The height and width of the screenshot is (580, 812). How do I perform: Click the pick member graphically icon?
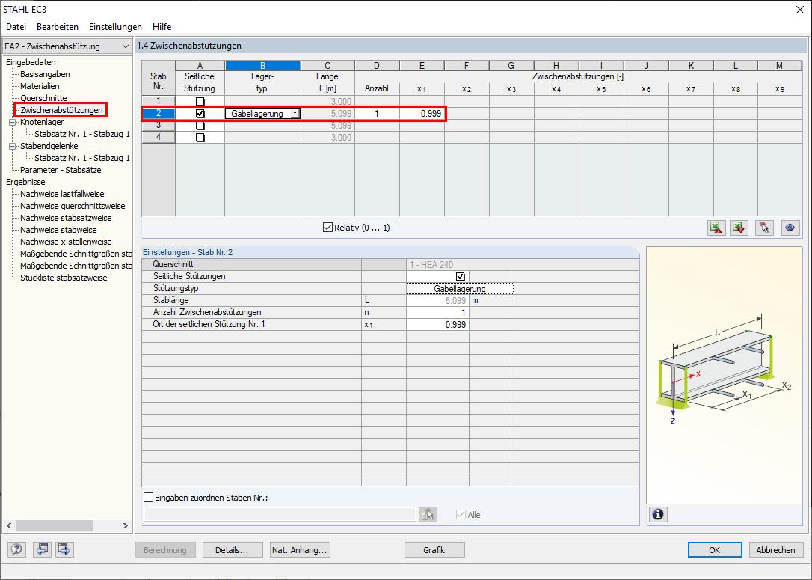click(x=764, y=228)
